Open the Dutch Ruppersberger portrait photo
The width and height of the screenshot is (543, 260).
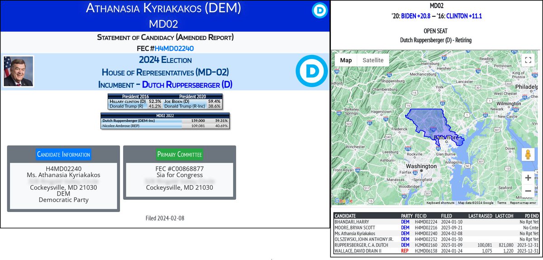point(19,71)
